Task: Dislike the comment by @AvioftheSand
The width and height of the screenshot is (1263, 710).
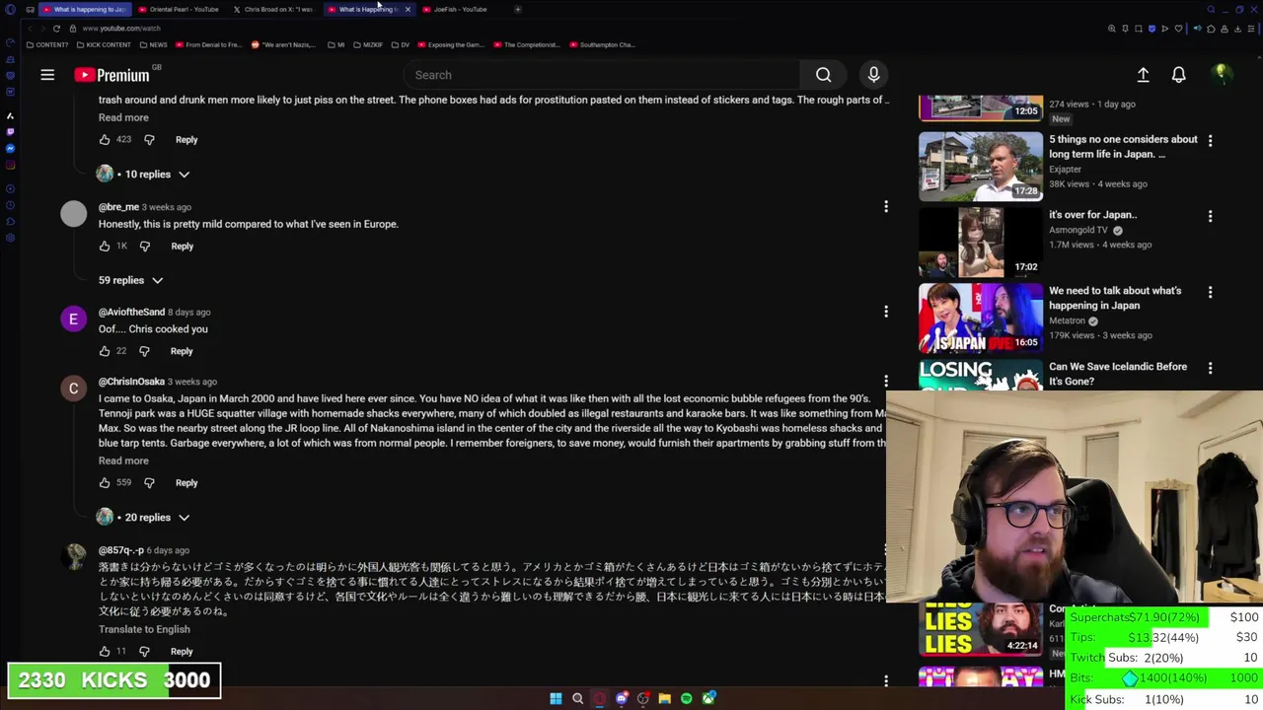Action: click(x=144, y=351)
